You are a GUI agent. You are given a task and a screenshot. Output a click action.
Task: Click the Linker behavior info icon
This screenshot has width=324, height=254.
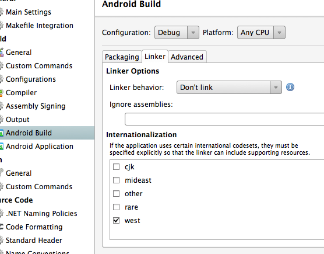pos(290,87)
